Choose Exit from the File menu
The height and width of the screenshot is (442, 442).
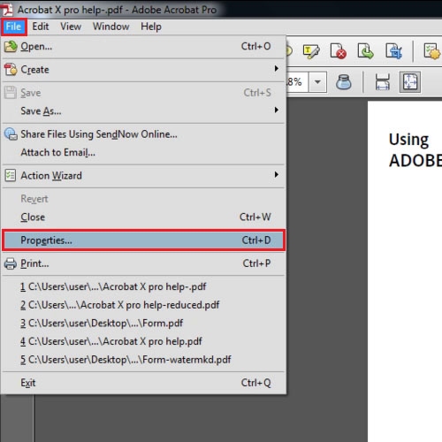click(143, 383)
